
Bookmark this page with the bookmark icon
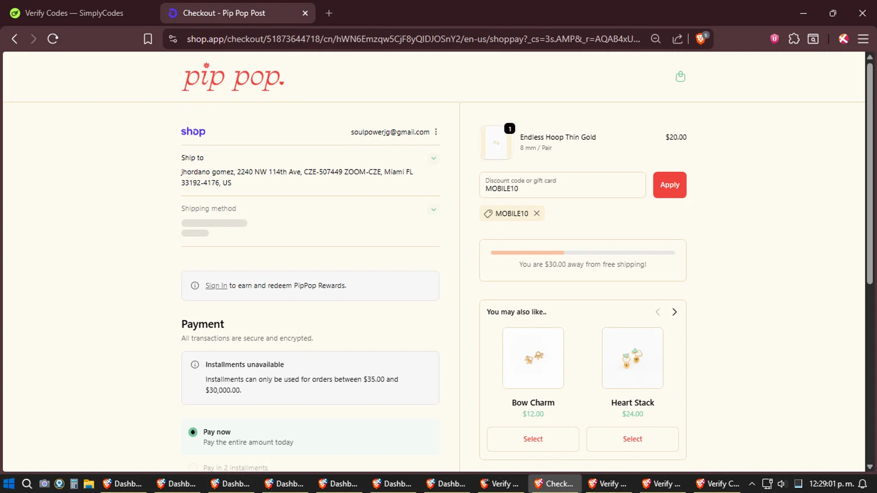click(x=148, y=39)
